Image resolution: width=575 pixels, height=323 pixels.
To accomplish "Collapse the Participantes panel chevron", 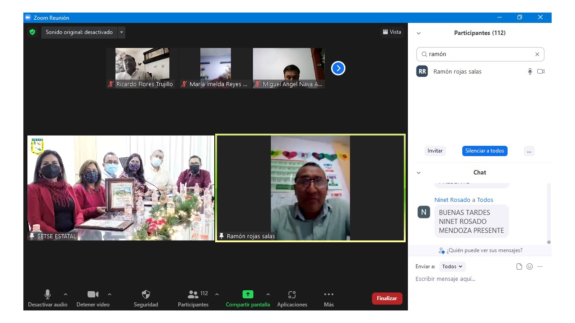I will (419, 33).
